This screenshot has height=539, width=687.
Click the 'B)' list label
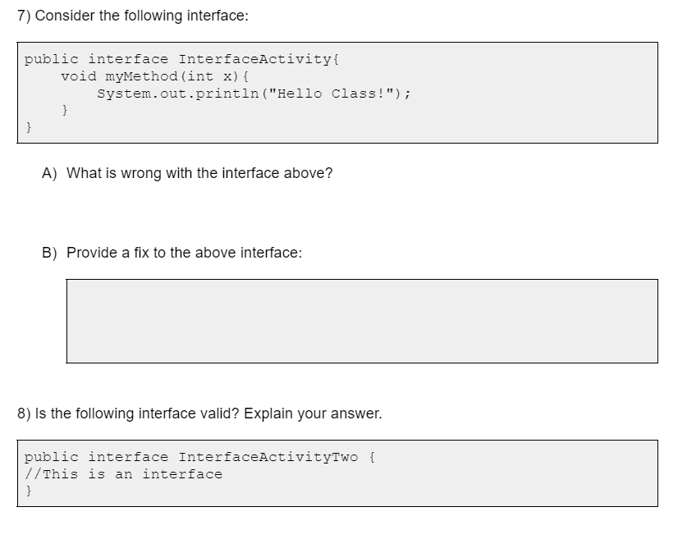pos(49,253)
